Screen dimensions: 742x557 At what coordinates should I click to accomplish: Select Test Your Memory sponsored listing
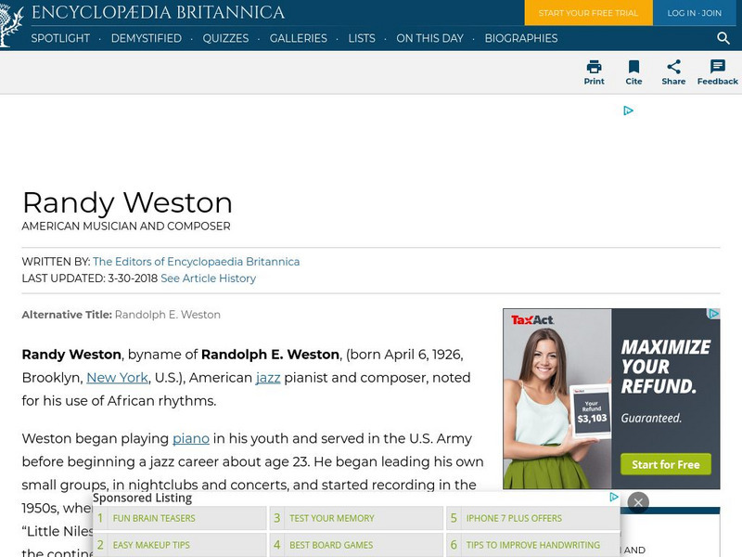[x=331, y=518]
